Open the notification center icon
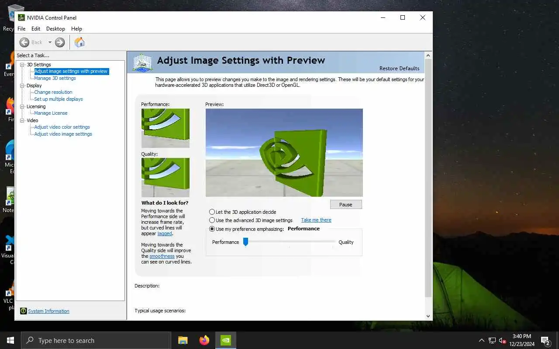Screen dimensions: 559x349 pos(545,340)
